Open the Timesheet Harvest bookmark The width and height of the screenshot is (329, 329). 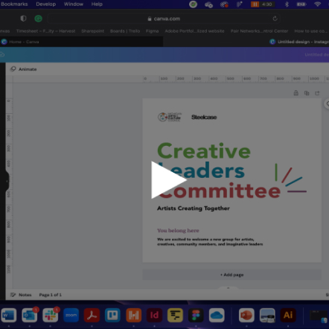click(45, 31)
